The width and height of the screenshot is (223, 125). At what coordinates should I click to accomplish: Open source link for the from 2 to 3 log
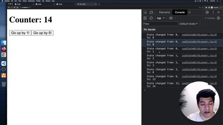(x=199, y=62)
